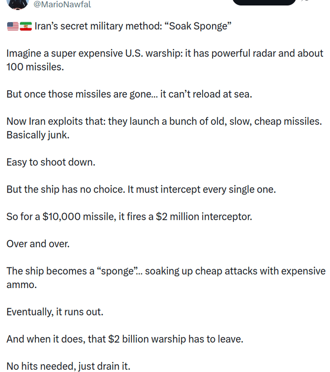Image resolution: width=330 pixels, height=372 pixels.
Task: Click "No hits needed, just drain it."
Action: pyautogui.click(x=68, y=366)
